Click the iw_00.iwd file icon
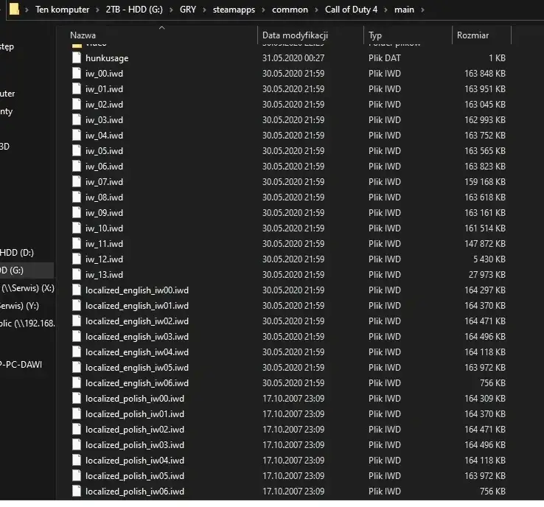544x507 pixels. point(77,74)
